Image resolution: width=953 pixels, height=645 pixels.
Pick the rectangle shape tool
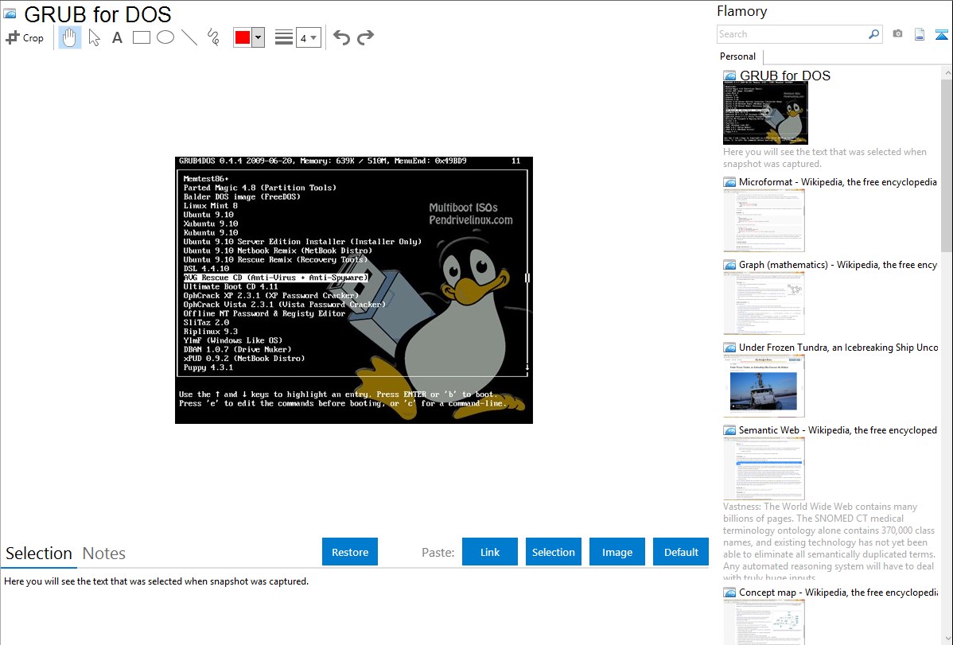(x=142, y=37)
